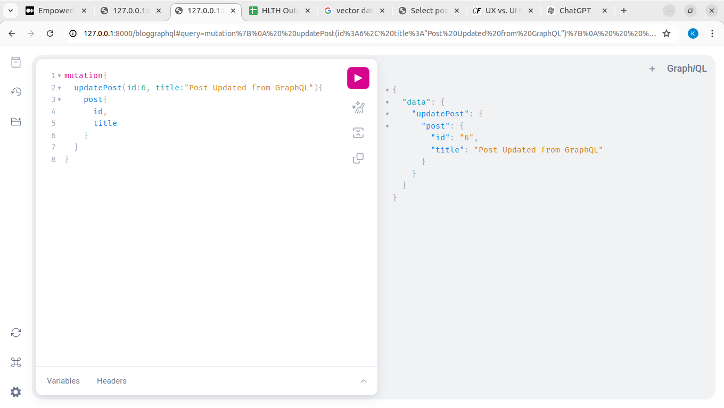Run the mutation with the Execute button
This screenshot has height=408, width=724.
pos(358,78)
